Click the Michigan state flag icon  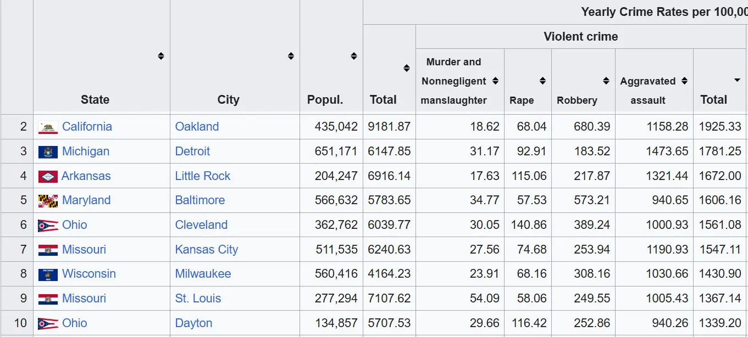(x=48, y=152)
